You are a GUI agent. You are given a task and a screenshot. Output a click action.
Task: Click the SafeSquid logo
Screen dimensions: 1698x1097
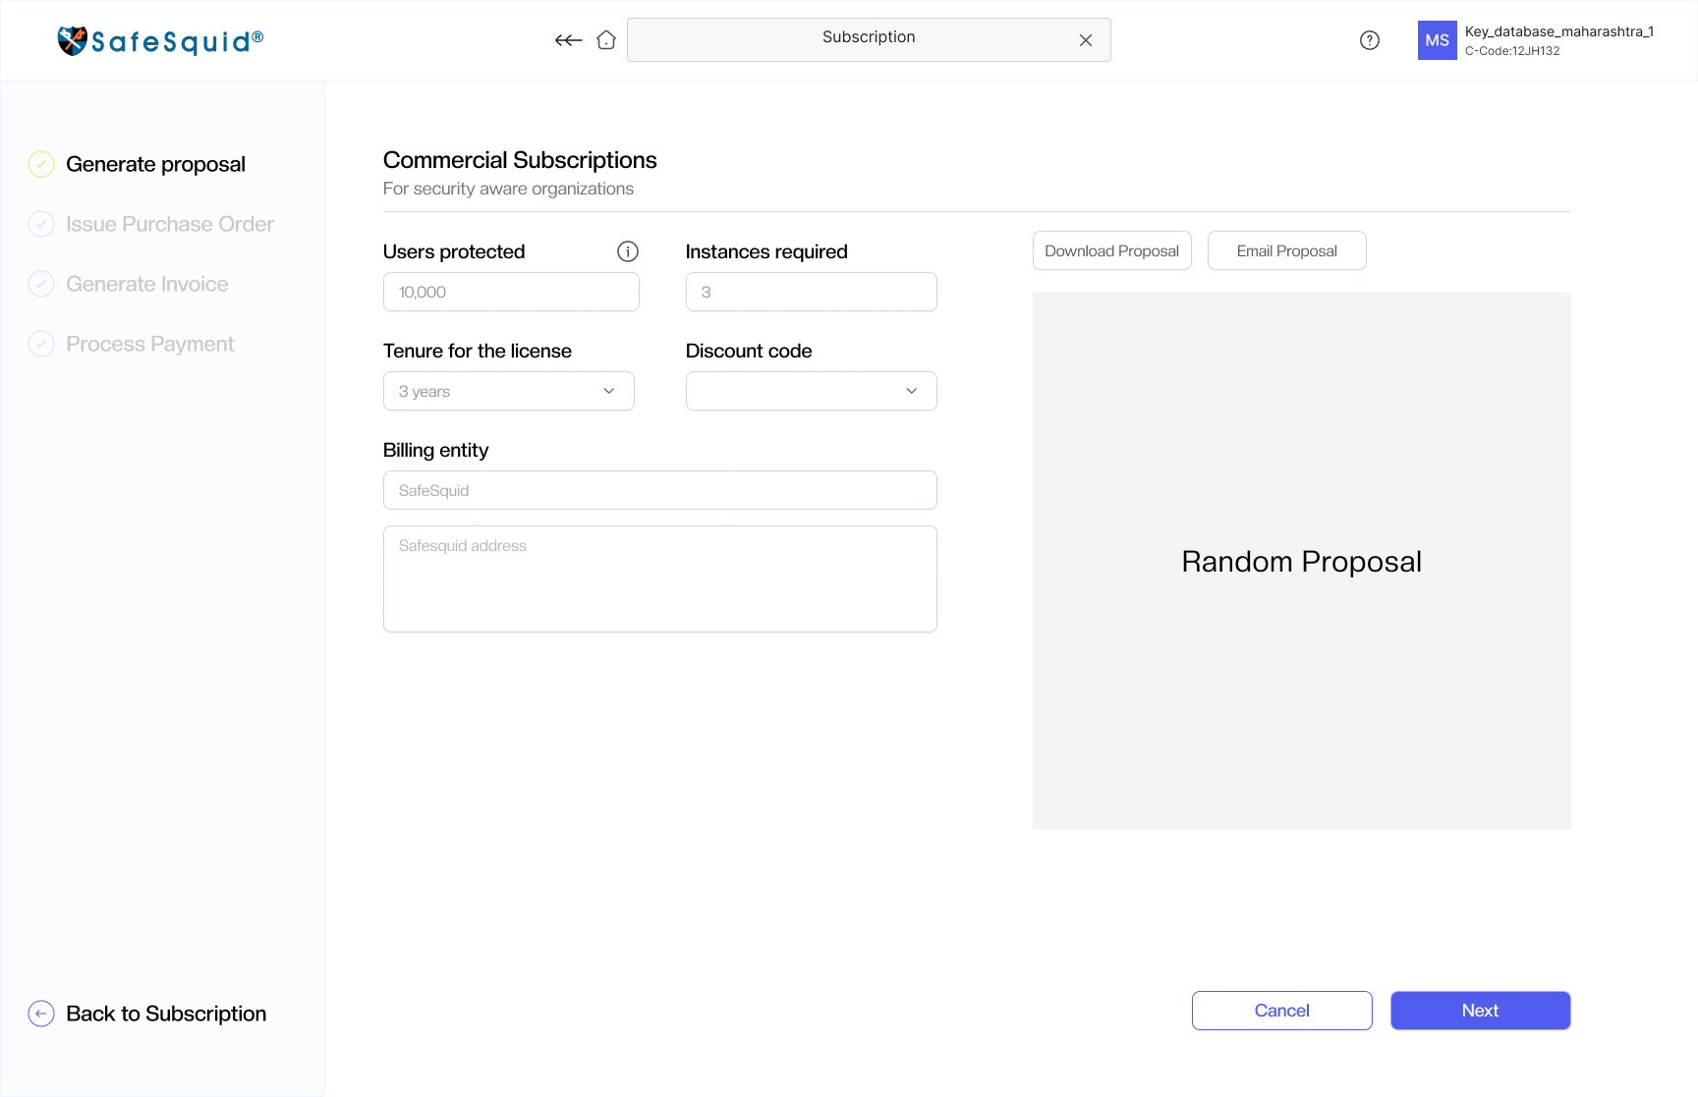(160, 40)
